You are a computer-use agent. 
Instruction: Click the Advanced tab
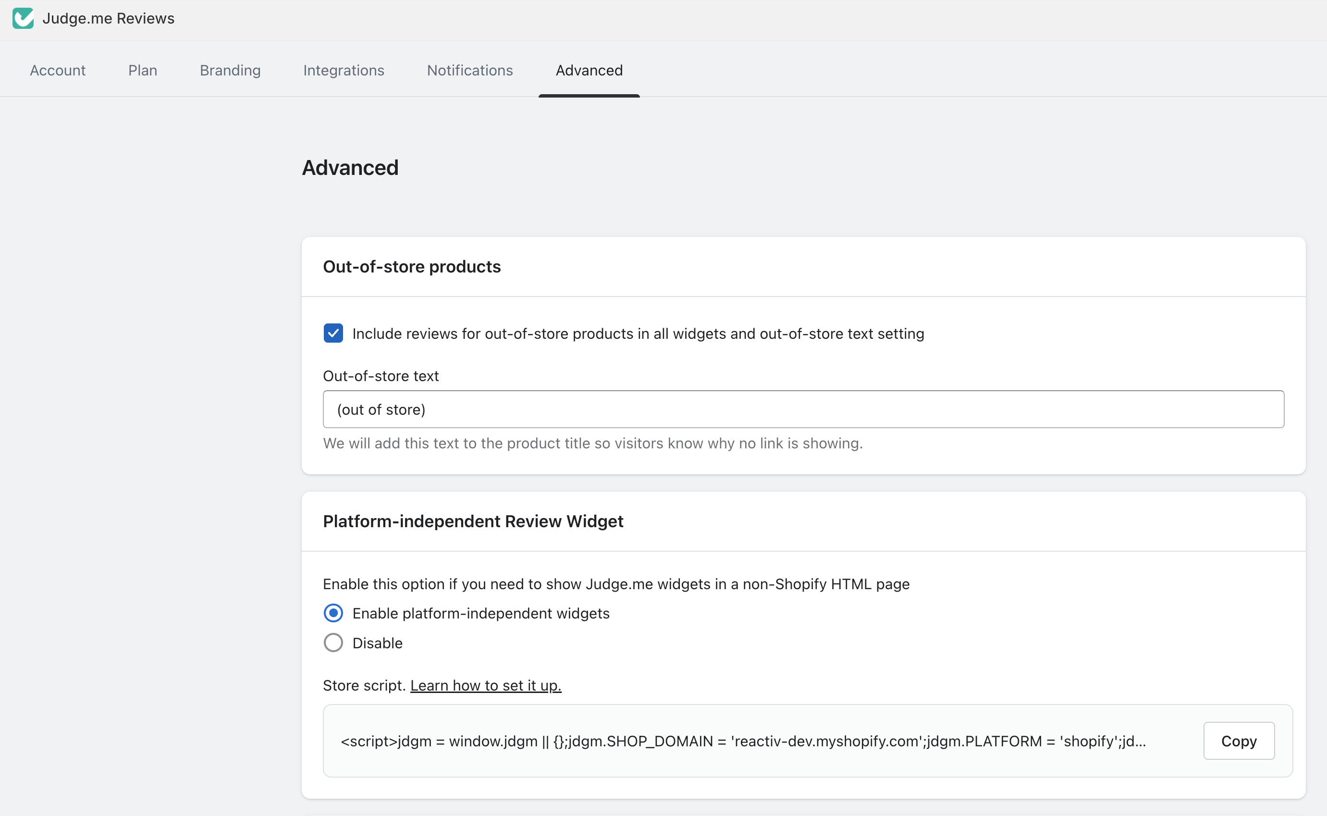pyautogui.click(x=589, y=70)
